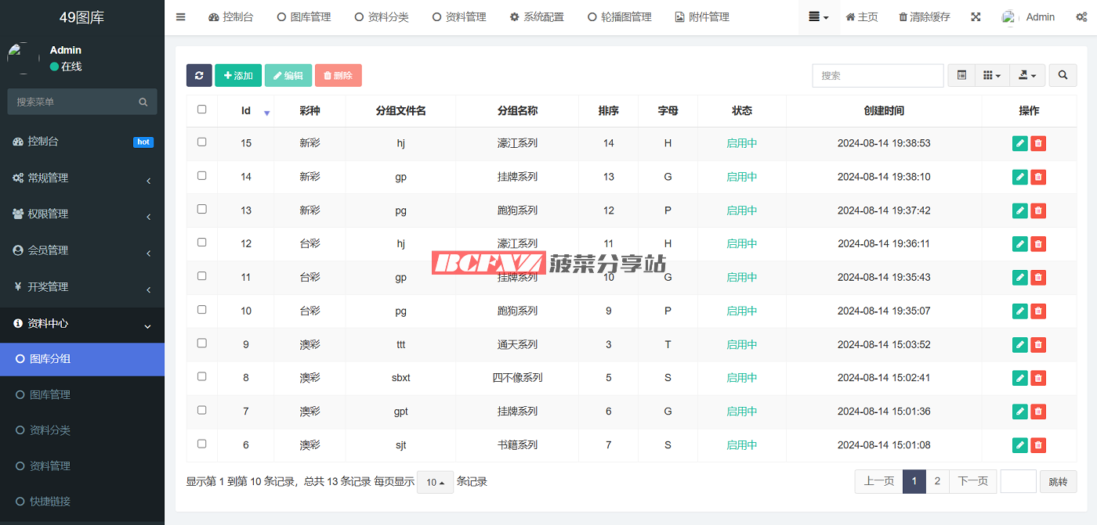Open the export data dropdown
This screenshot has width=1097, height=525.
[1027, 76]
